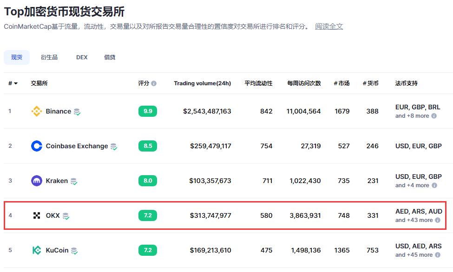This screenshot has width=453, height=272.
Task: Sort by the 交易所 column header
Action: [39, 83]
